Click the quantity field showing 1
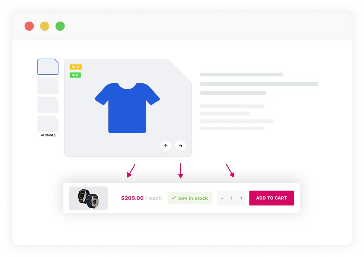The width and height of the screenshot is (364, 257). [x=232, y=198]
